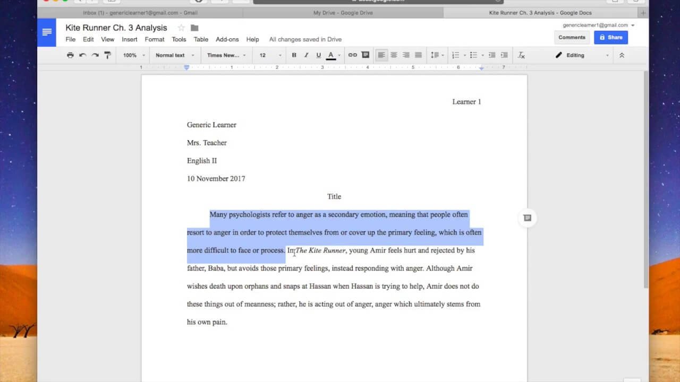
Task: Add comment via margin comment bubble
Action: pyautogui.click(x=527, y=218)
